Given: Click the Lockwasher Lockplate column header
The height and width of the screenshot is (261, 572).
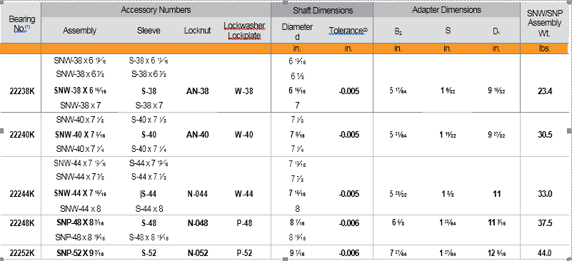Looking at the screenshot, I should [x=244, y=31].
